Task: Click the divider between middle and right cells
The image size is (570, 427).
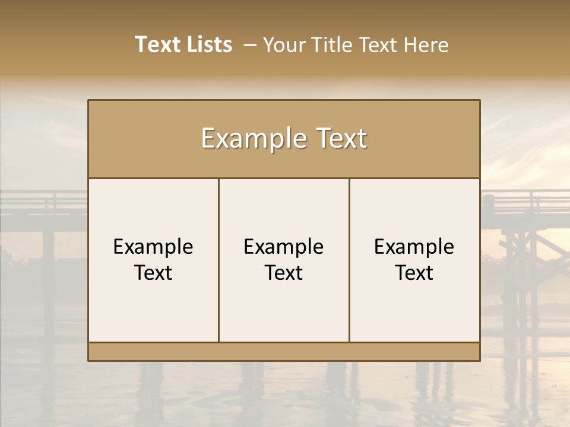Action: click(x=349, y=260)
